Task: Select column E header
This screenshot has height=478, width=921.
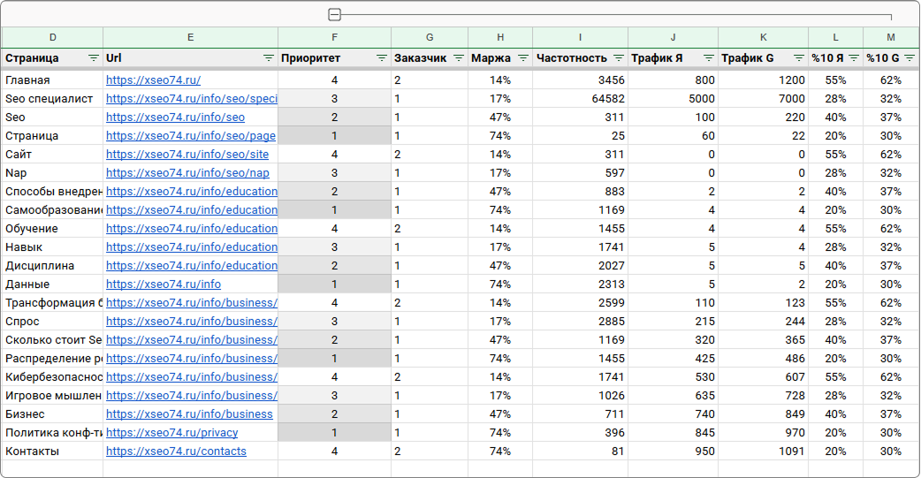Action: [x=190, y=38]
